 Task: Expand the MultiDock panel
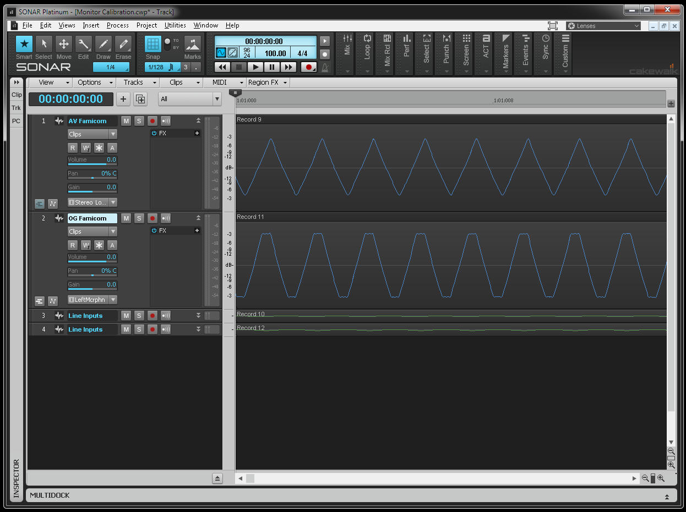[x=667, y=496]
